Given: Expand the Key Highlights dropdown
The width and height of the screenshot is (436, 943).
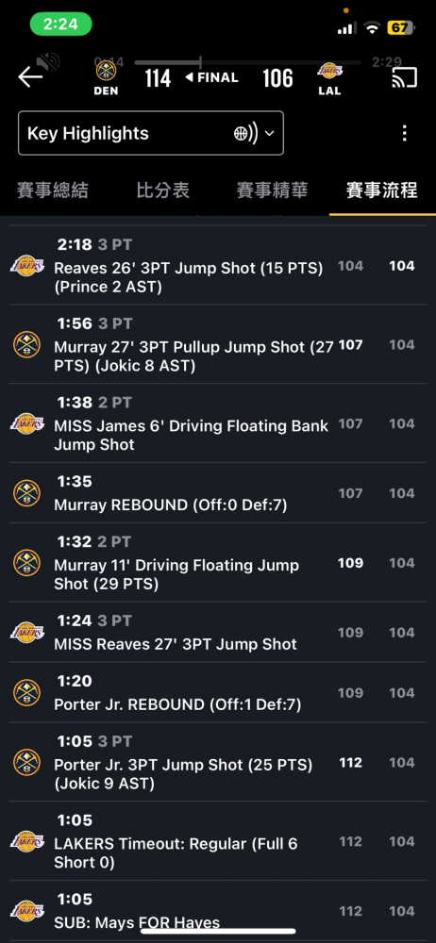Looking at the screenshot, I should [x=151, y=133].
